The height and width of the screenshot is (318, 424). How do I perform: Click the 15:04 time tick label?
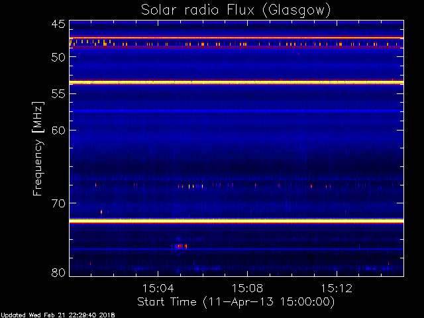click(x=158, y=288)
